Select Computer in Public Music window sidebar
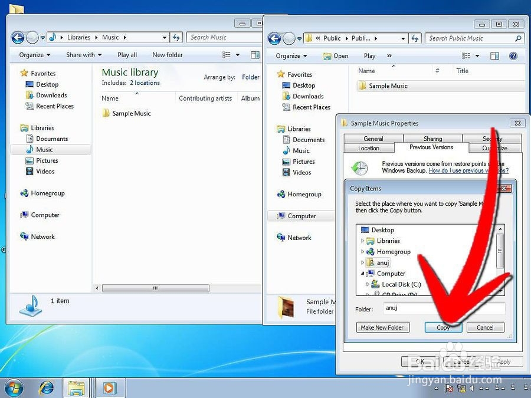Viewport: 531px width, 398px height. point(301,216)
